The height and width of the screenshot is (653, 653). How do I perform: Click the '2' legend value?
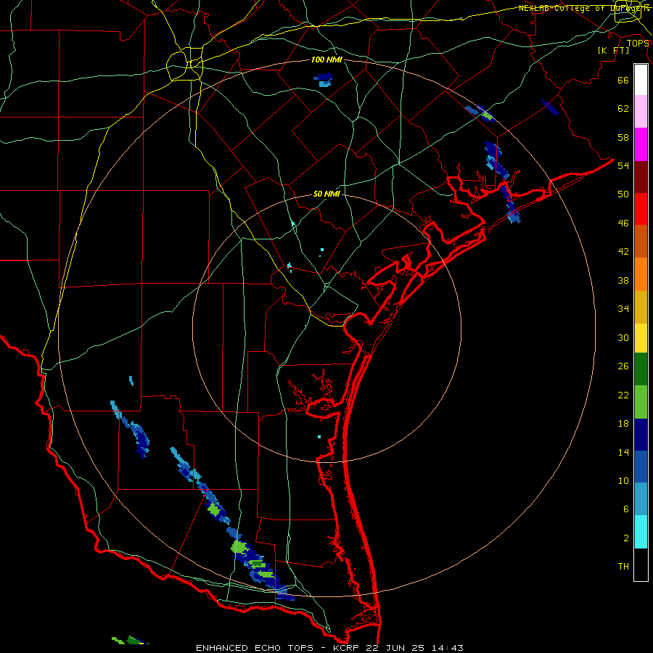coord(626,538)
